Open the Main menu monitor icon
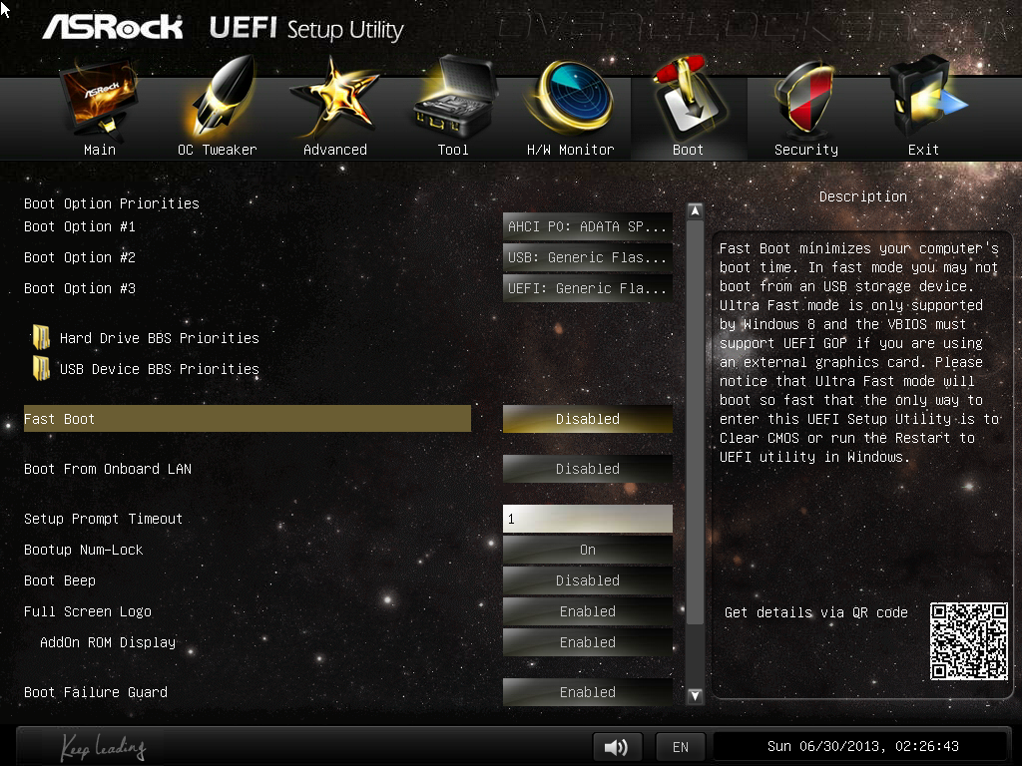 coord(99,98)
